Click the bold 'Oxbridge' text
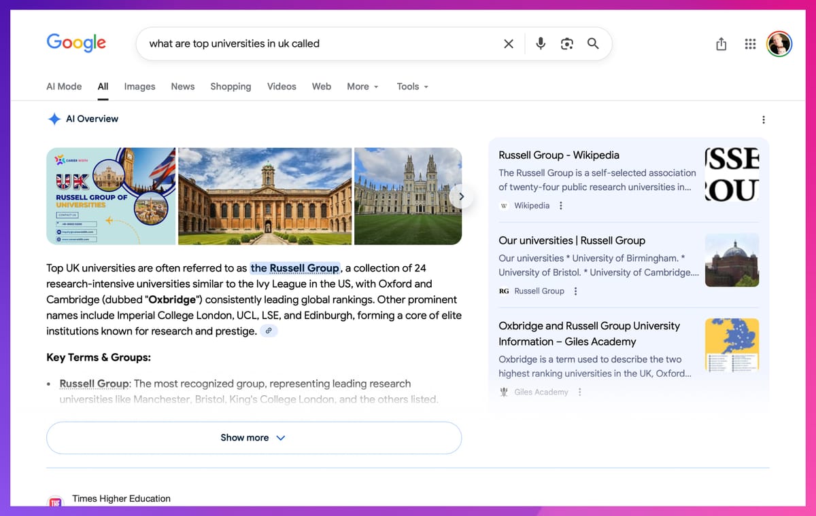 pyautogui.click(x=172, y=299)
